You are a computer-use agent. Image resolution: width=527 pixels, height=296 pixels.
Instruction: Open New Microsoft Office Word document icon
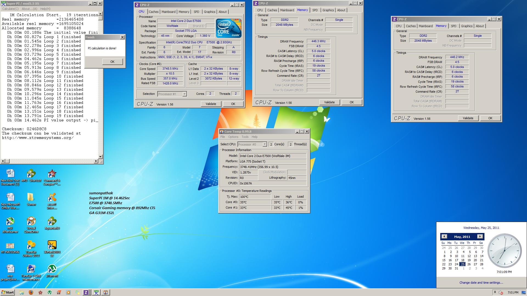coord(10,201)
